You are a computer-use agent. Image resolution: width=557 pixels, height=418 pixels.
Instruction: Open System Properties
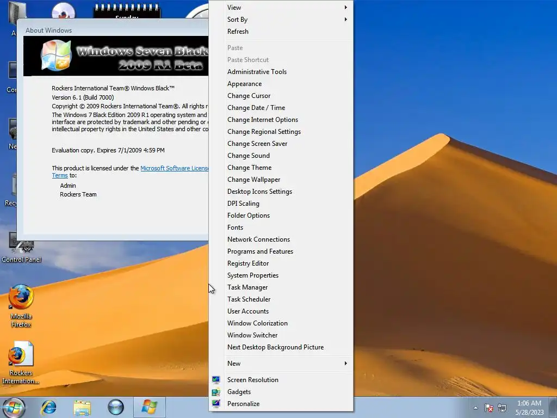tap(281, 275)
